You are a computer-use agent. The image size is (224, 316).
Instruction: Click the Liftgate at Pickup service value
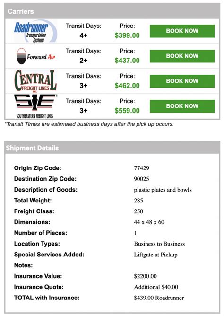pyautogui.click(x=156, y=255)
